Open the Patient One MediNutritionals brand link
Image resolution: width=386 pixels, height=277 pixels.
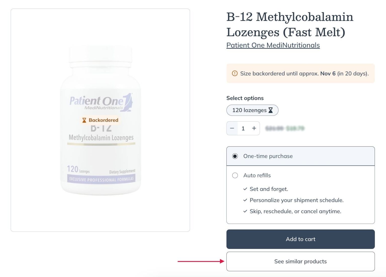(x=273, y=45)
